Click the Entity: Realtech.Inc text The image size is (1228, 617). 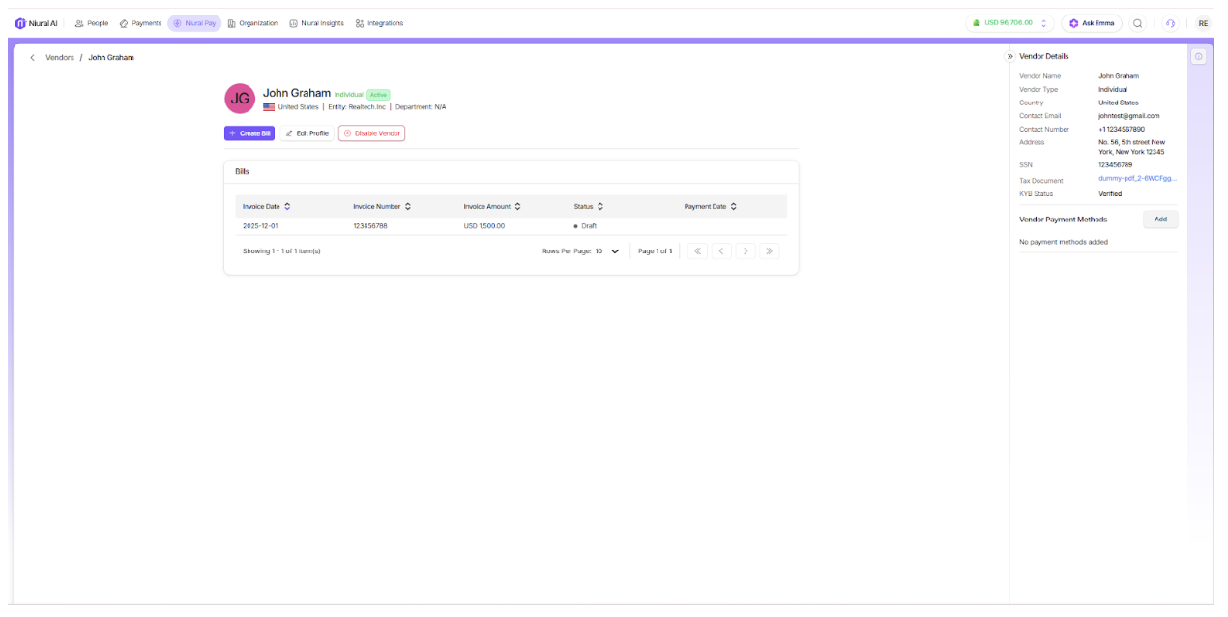pos(357,107)
